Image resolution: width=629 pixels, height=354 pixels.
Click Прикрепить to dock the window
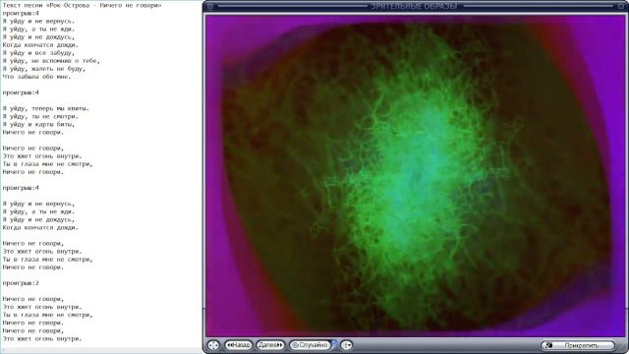(x=578, y=345)
